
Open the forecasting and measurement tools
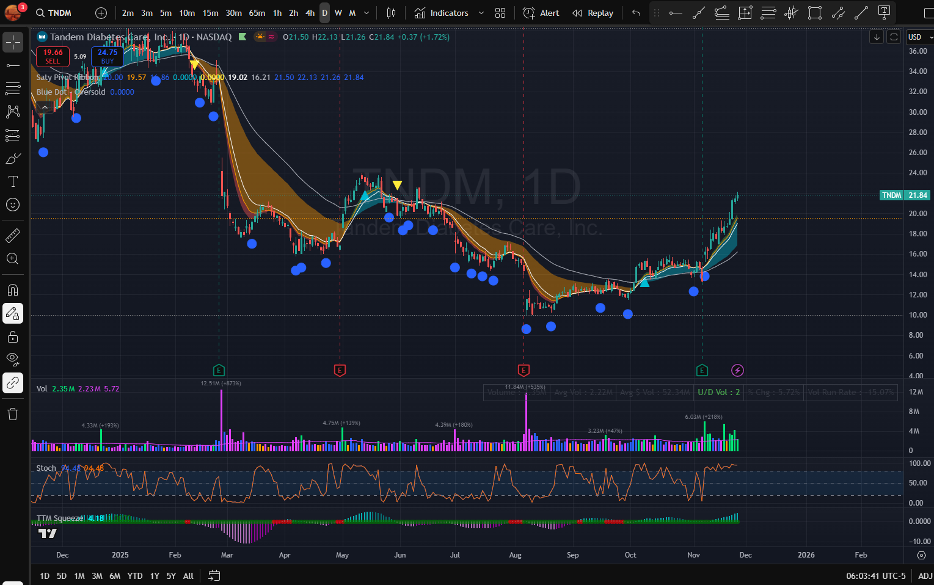(x=13, y=135)
